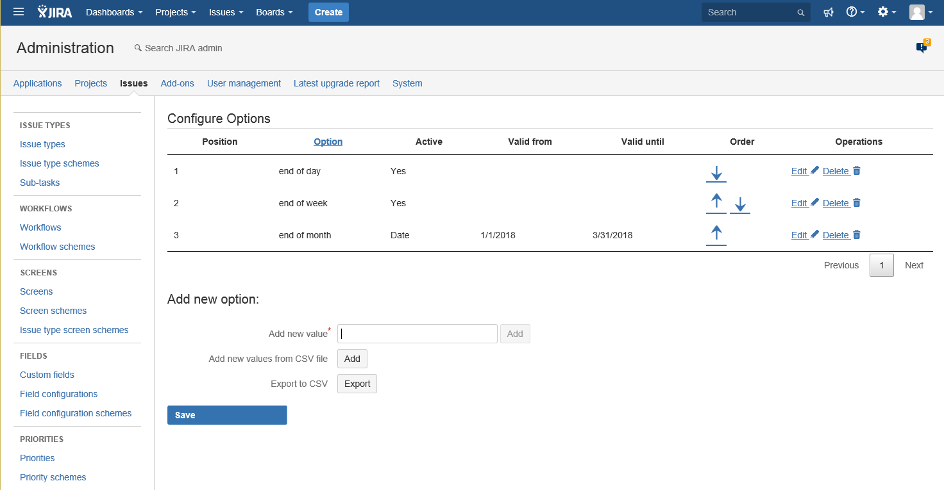
Task: Click the top bar Search field
Action: tap(756, 12)
